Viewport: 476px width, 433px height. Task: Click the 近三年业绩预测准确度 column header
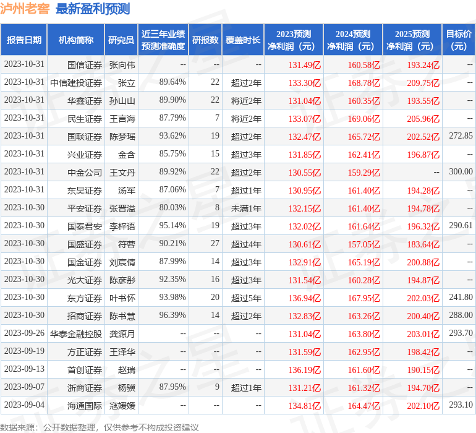click(163, 40)
